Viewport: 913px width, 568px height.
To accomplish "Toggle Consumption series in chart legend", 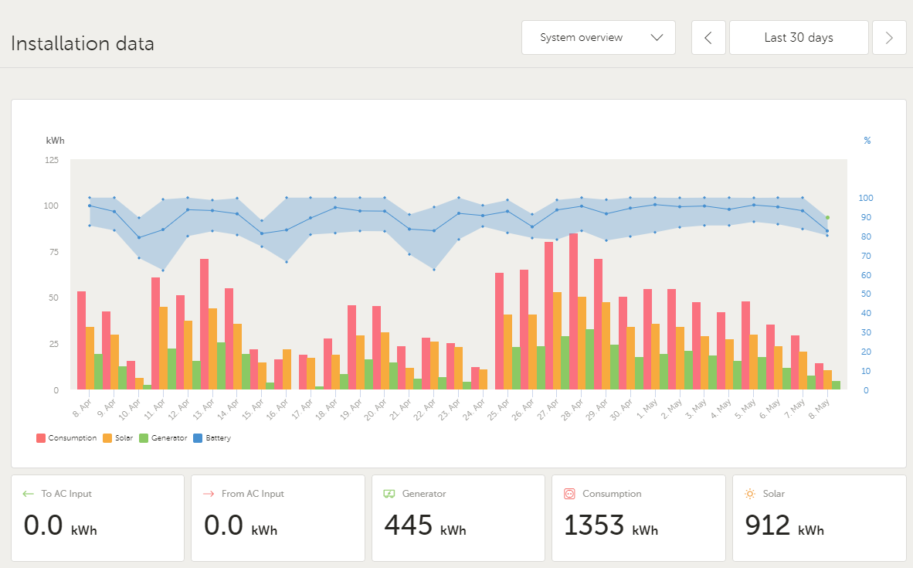I will 66,438.
